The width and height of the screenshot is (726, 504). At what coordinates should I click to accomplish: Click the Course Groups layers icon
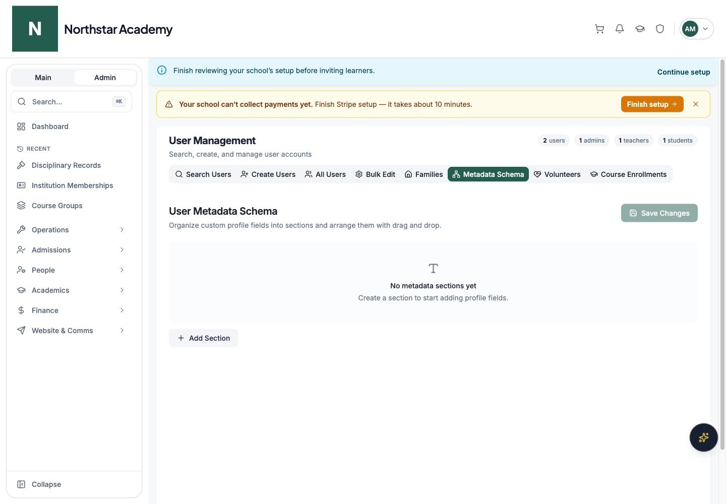pos(21,206)
